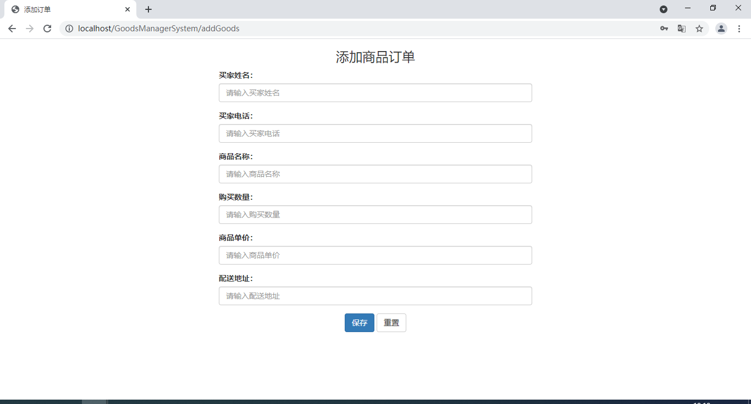This screenshot has width=751, height=404.
Task: Focus the 配送地址 input field
Action: click(375, 296)
